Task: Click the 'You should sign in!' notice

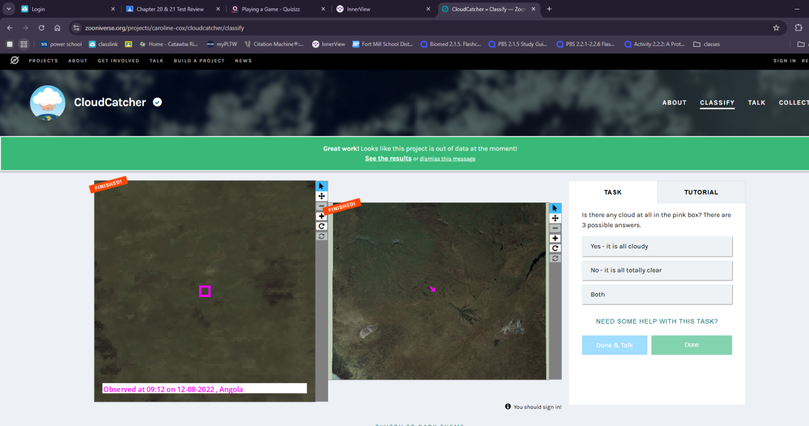Action: pyautogui.click(x=533, y=407)
